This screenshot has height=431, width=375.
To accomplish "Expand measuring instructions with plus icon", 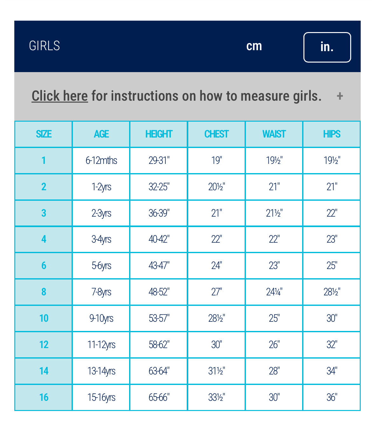I will [340, 96].
